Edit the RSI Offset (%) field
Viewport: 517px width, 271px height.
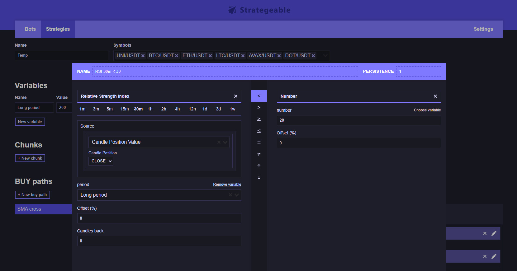(x=159, y=218)
